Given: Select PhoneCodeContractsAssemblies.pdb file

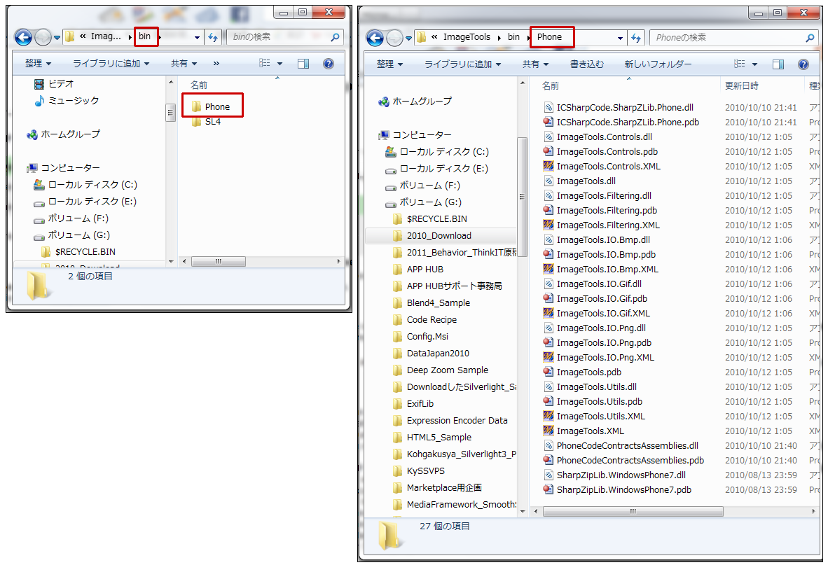Looking at the screenshot, I should pos(624,461).
